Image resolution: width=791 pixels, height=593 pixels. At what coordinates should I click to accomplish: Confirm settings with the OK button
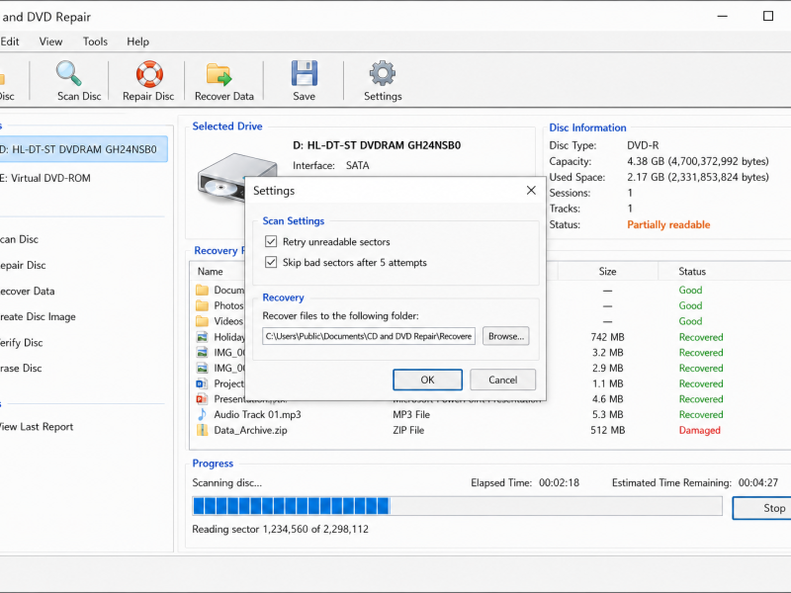(x=427, y=380)
